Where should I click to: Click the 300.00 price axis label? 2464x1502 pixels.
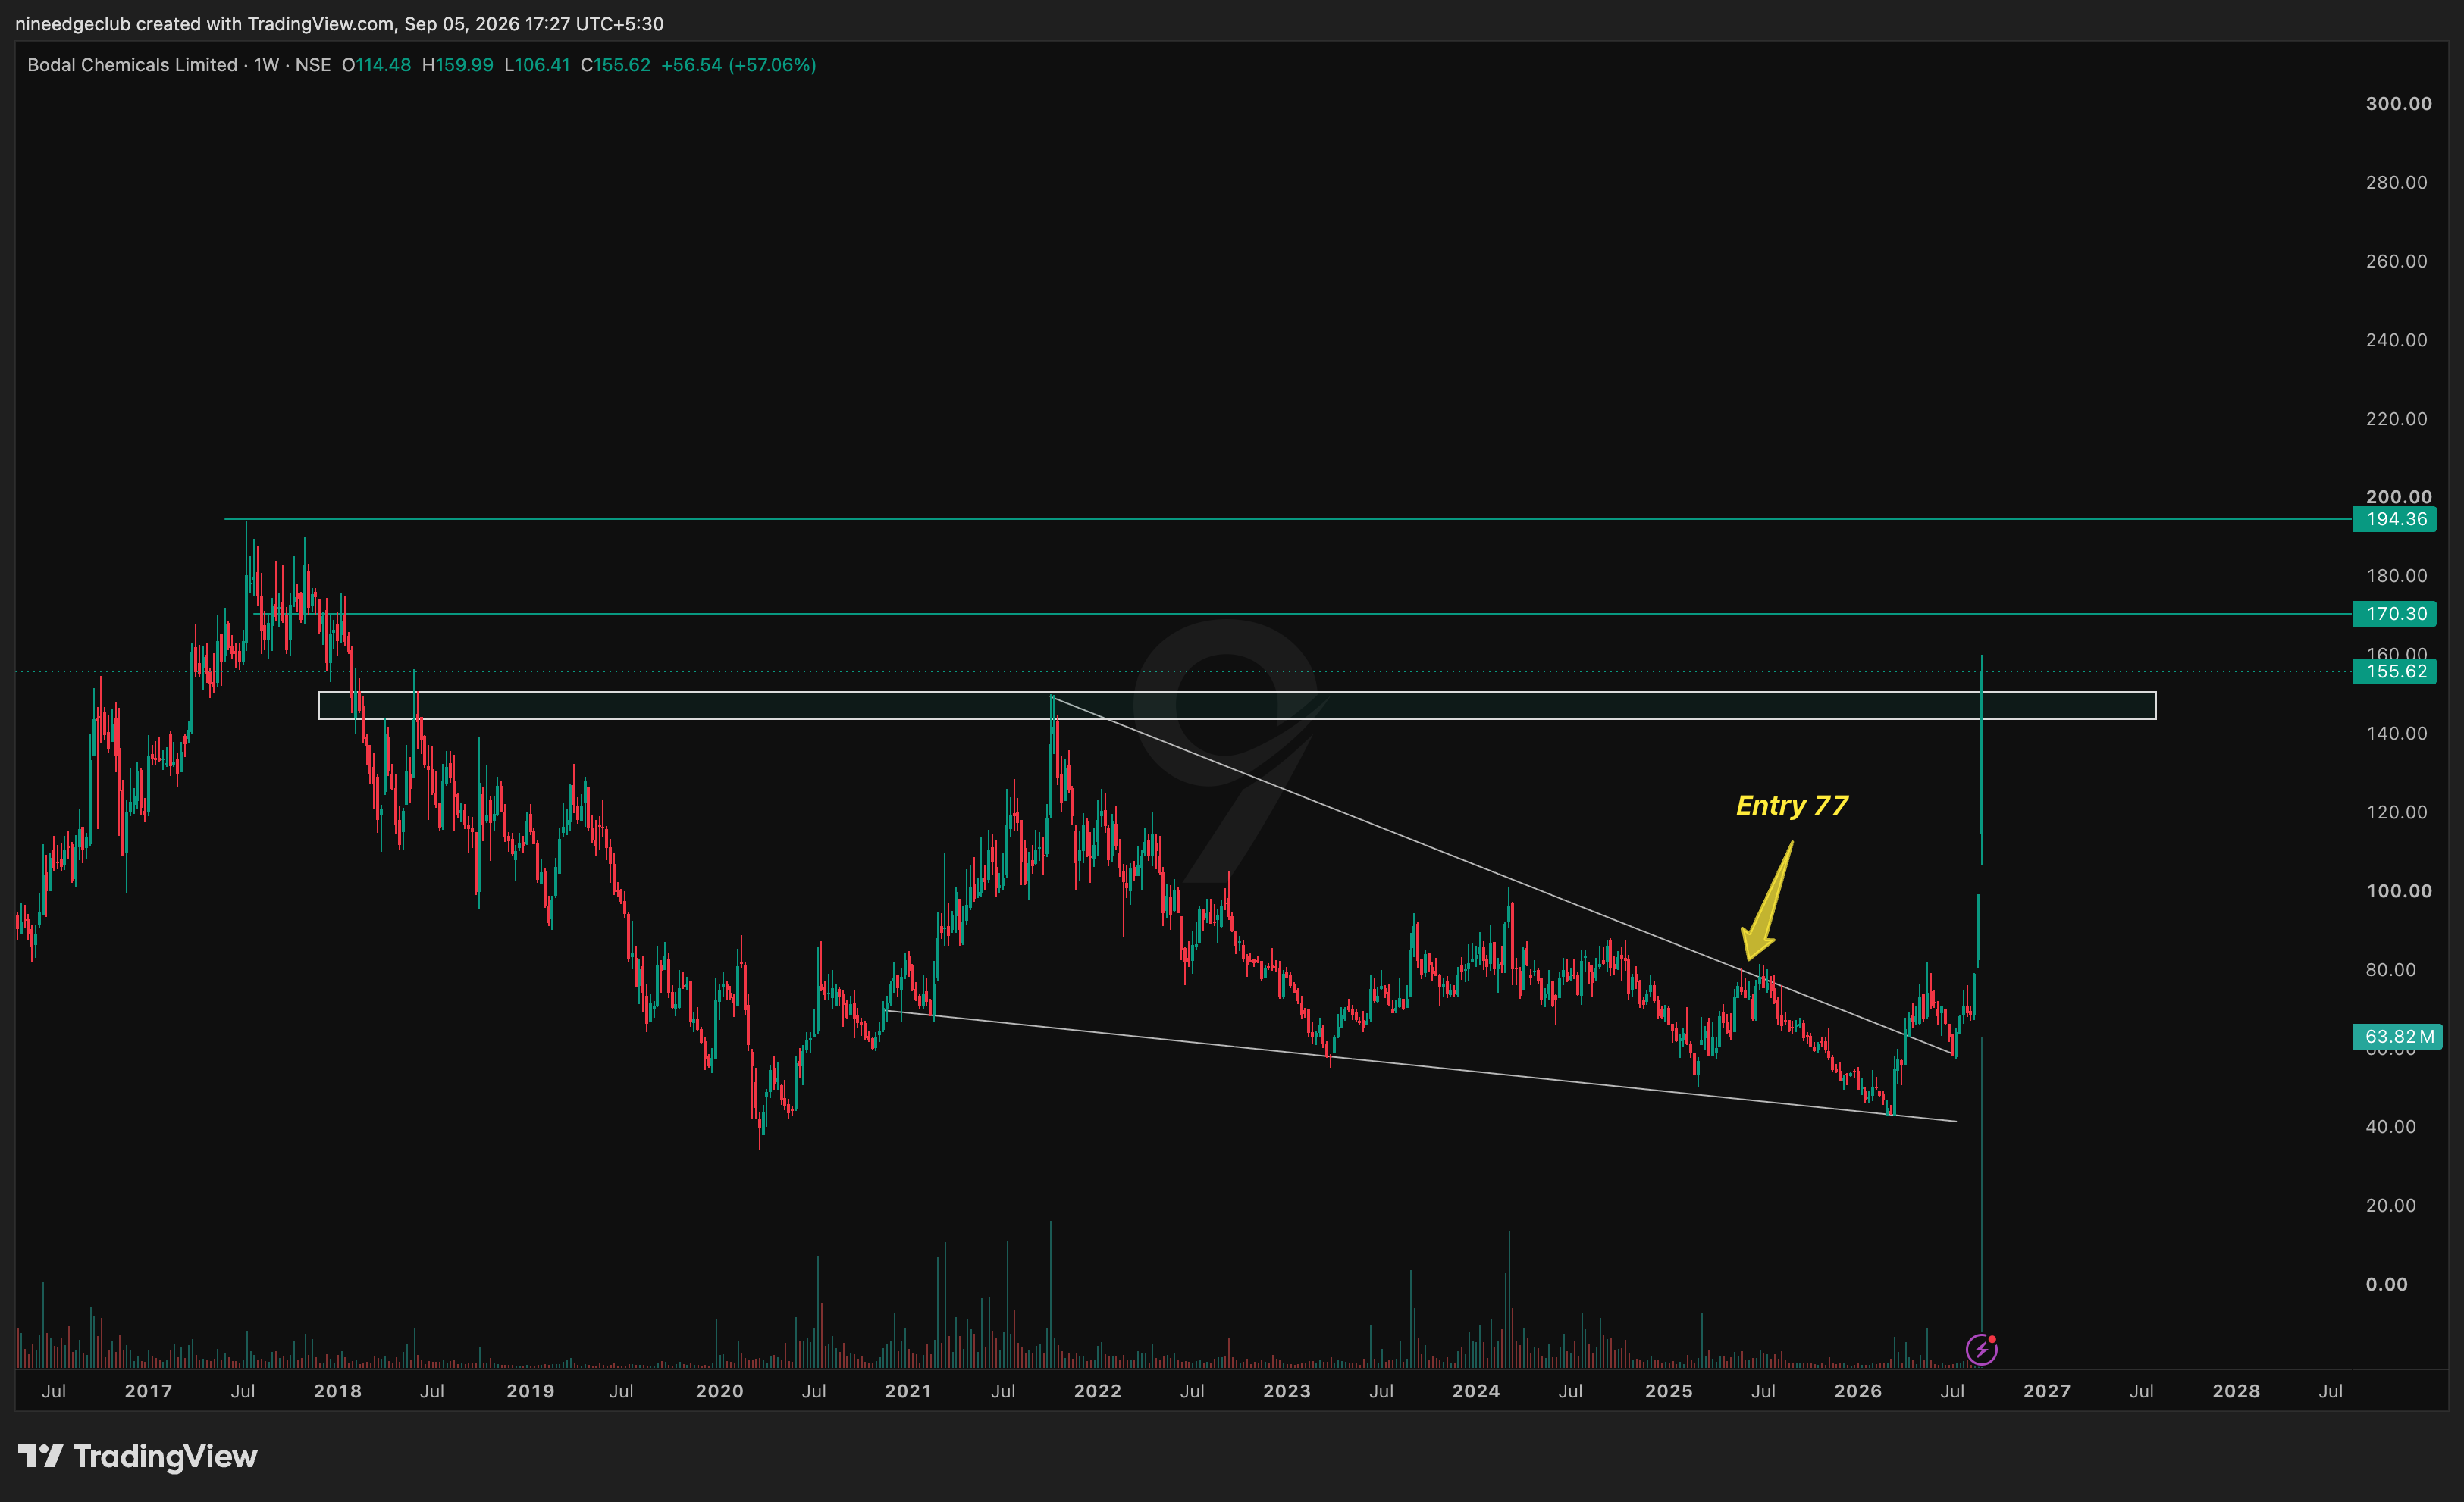[x=2398, y=103]
